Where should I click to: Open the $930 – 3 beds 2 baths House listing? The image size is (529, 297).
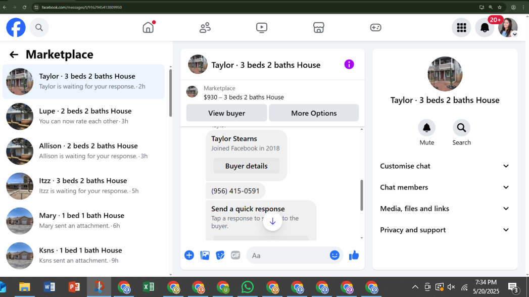pyautogui.click(x=244, y=97)
